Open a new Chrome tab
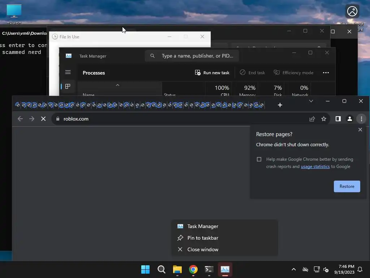 [280, 105]
